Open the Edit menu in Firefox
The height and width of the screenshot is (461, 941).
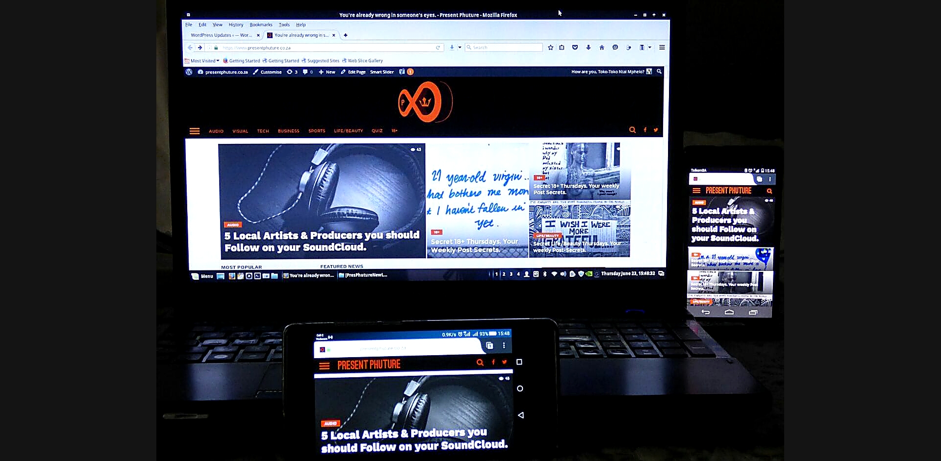pos(202,24)
